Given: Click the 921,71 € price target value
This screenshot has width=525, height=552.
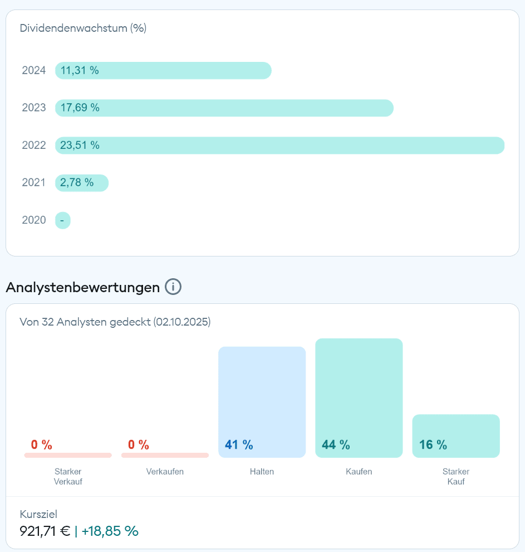Looking at the screenshot, I should [45, 531].
